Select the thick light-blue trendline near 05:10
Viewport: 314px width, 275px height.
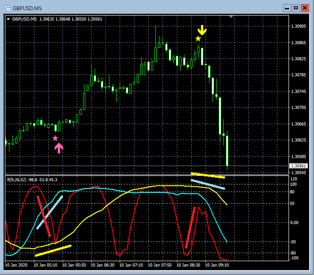click(x=50, y=212)
